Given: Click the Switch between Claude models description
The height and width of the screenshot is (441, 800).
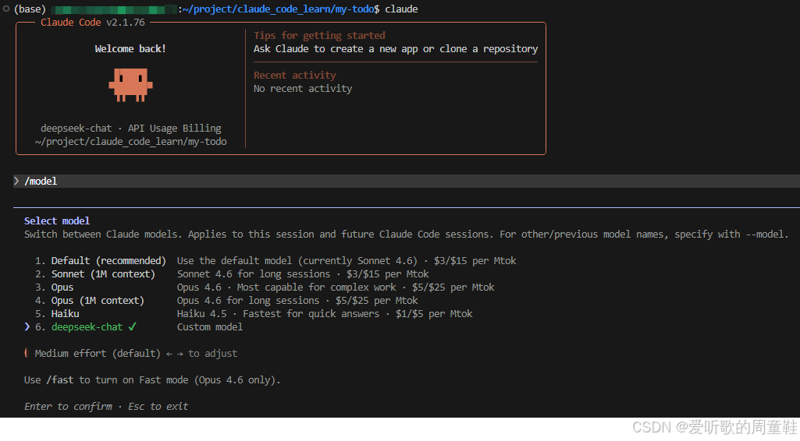Looking at the screenshot, I should pyautogui.click(x=406, y=235).
